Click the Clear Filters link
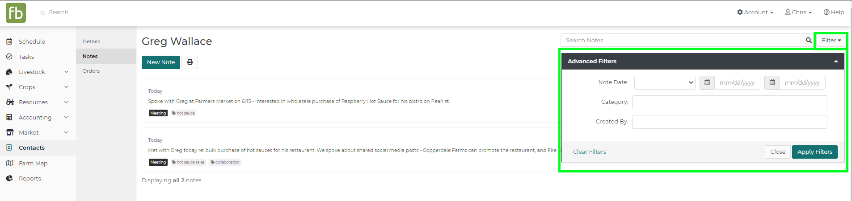The height and width of the screenshot is (201, 852). click(x=590, y=152)
